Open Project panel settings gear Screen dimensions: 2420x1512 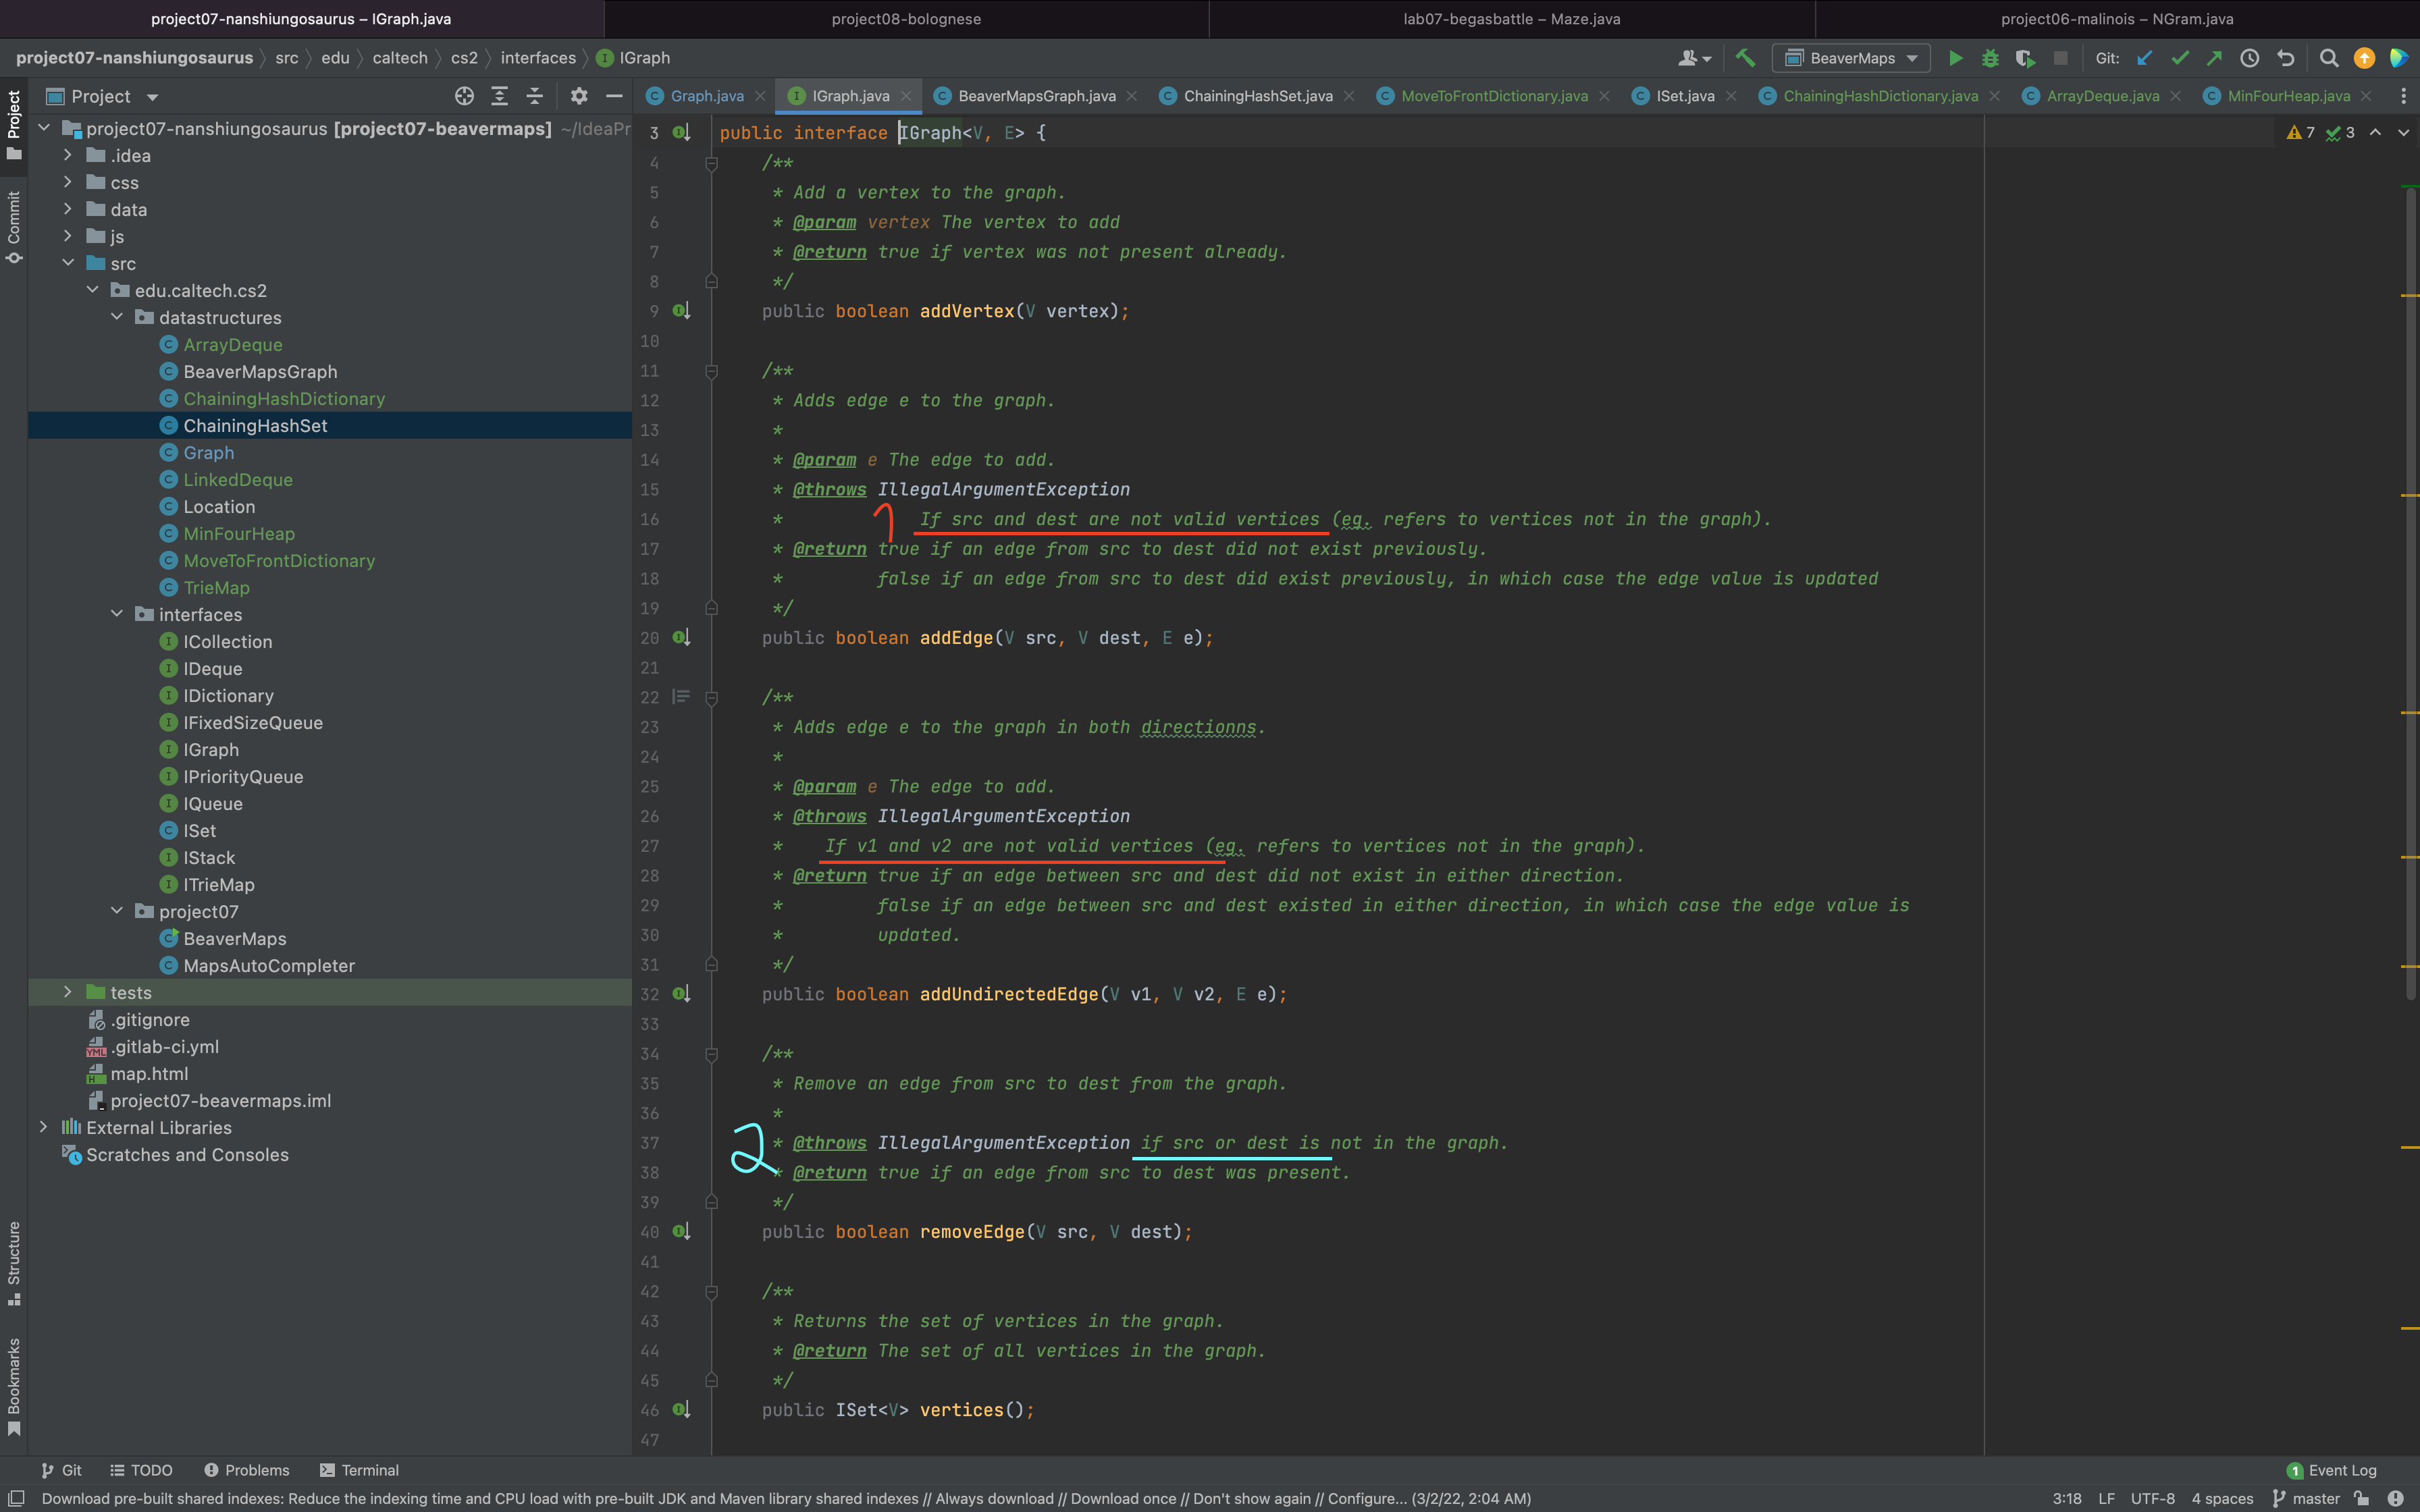click(579, 96)
